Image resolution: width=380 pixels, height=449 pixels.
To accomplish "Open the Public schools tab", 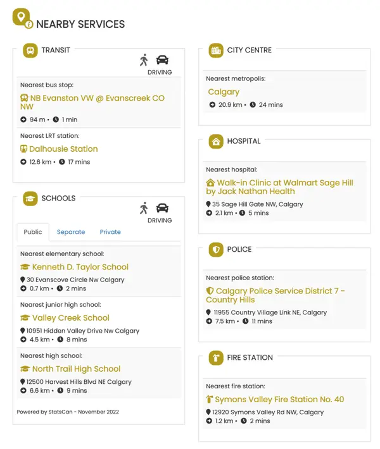I will pos(33,232).
